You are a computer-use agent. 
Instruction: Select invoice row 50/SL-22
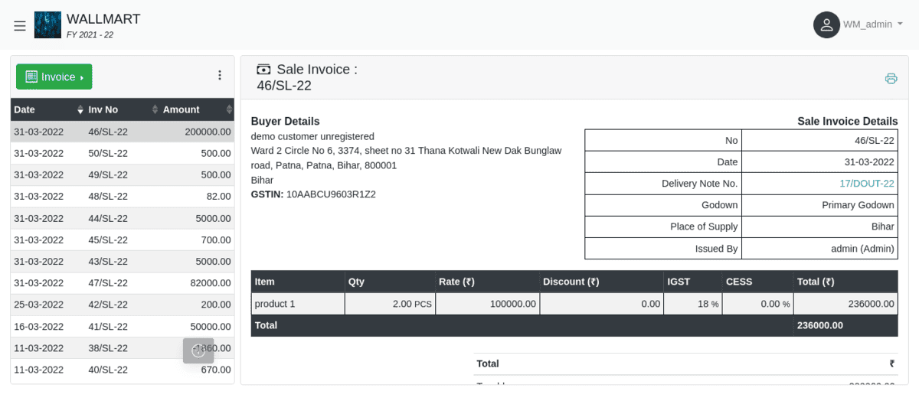coord(123,153)
